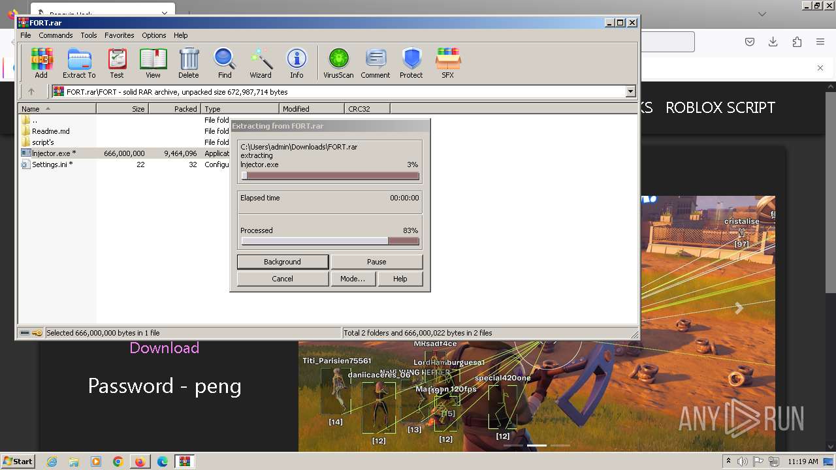Sort by the Modified column header

(312, 109)
